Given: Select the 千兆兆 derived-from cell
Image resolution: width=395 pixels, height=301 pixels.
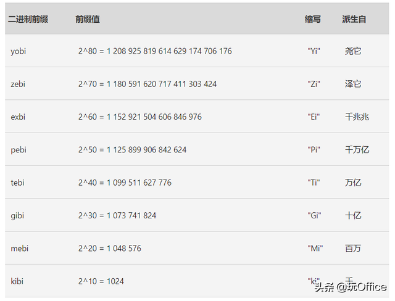Looking at the screenshot, I should [x=357, y=117].
